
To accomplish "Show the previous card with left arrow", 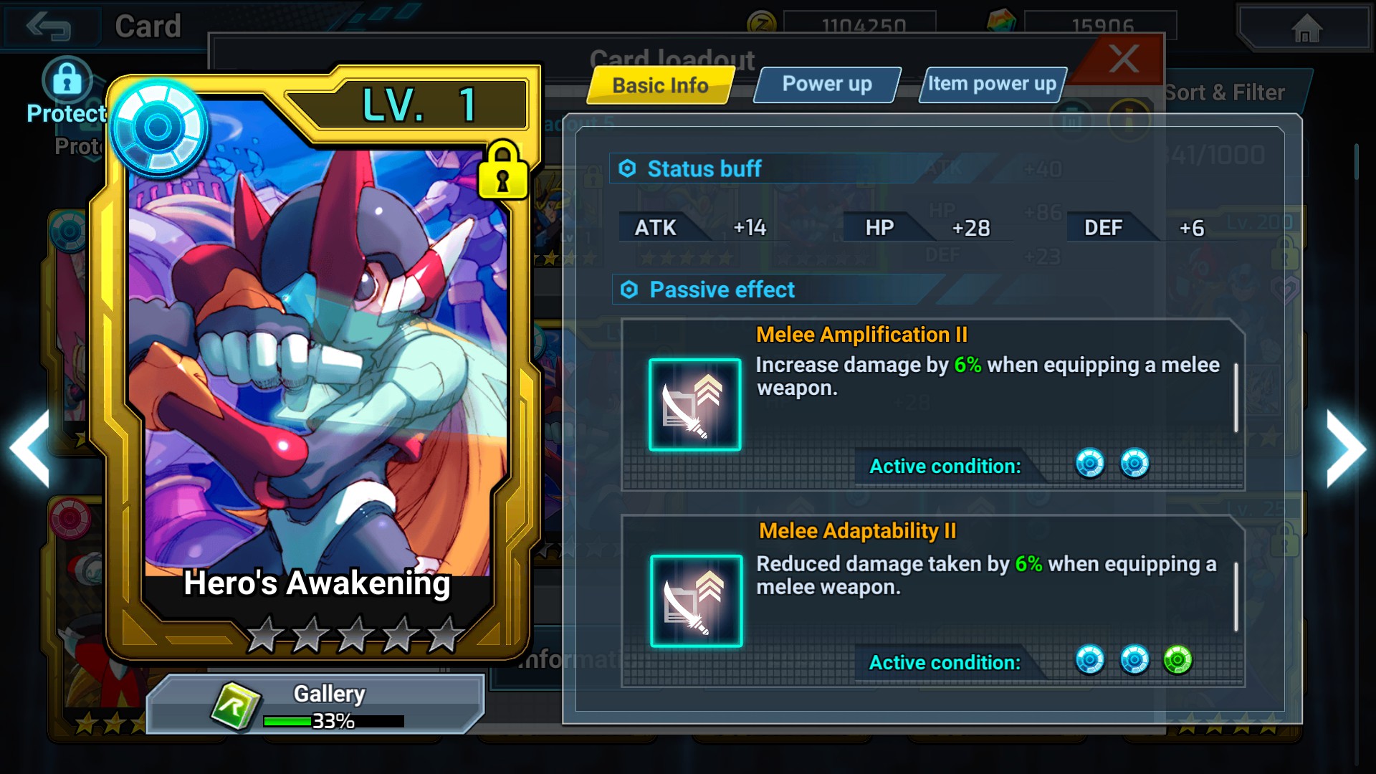I will 30,449.
